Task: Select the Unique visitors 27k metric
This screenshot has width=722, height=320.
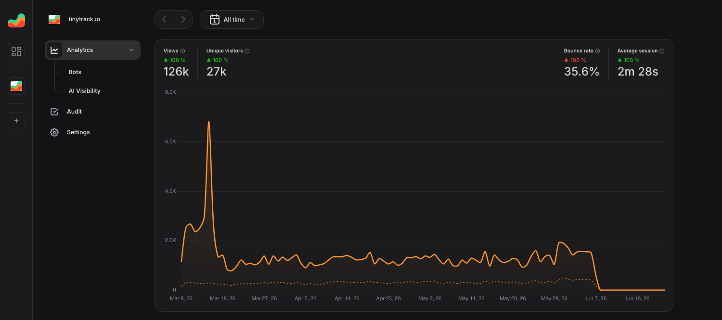Action: point(228,63)
